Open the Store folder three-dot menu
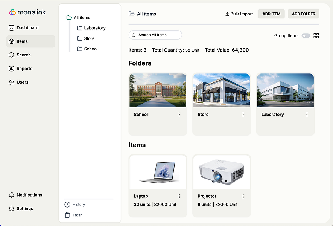Screen dimensions: 333x226 tap(243, 115)
